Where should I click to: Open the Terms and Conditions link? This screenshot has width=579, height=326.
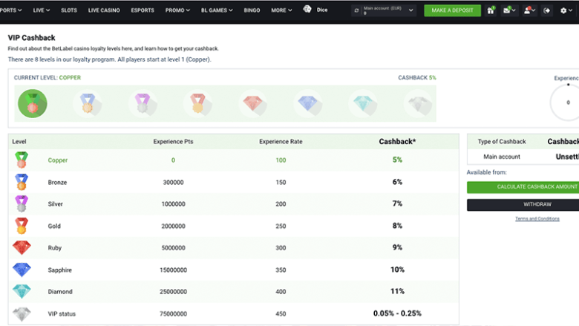pyautogui.click(x=537, y=219)
